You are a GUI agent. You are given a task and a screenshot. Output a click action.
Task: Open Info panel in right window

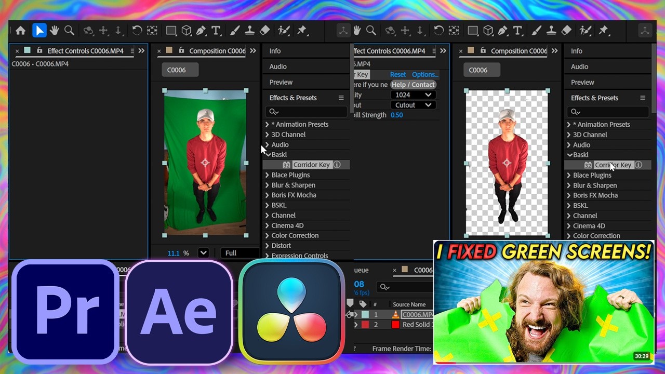577,51
